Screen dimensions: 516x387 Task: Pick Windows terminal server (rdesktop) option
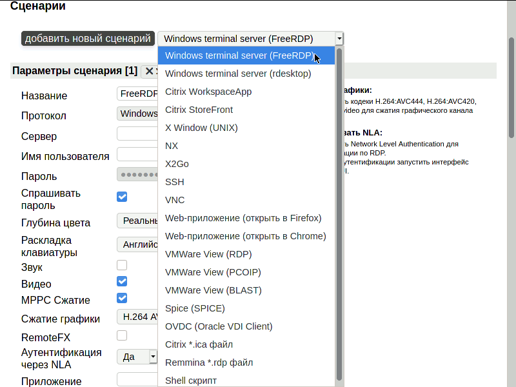pyautogui.click(x=238, y=74)
